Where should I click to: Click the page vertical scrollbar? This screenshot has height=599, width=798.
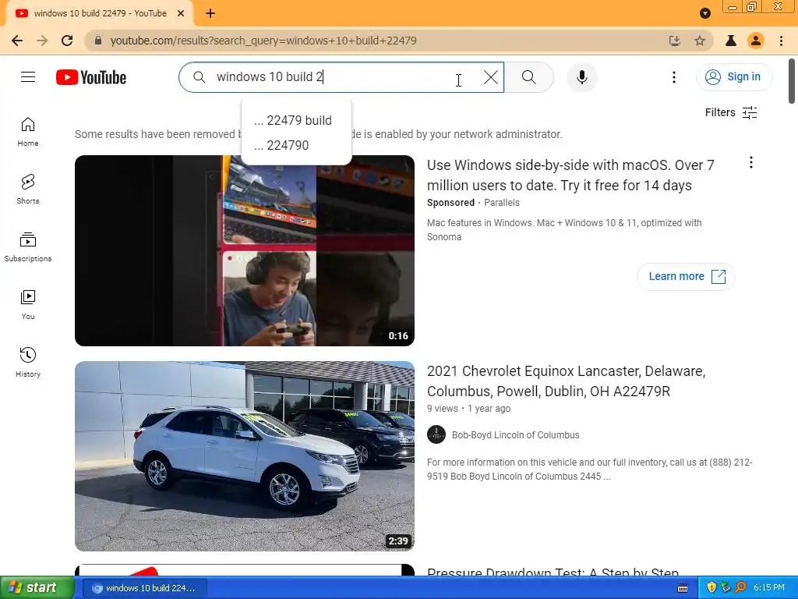click(x=792, y=80)
